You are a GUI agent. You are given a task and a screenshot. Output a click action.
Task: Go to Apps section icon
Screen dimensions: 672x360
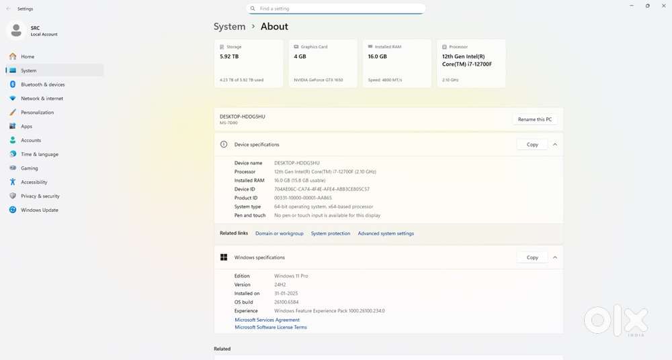(x=12, y=126)
